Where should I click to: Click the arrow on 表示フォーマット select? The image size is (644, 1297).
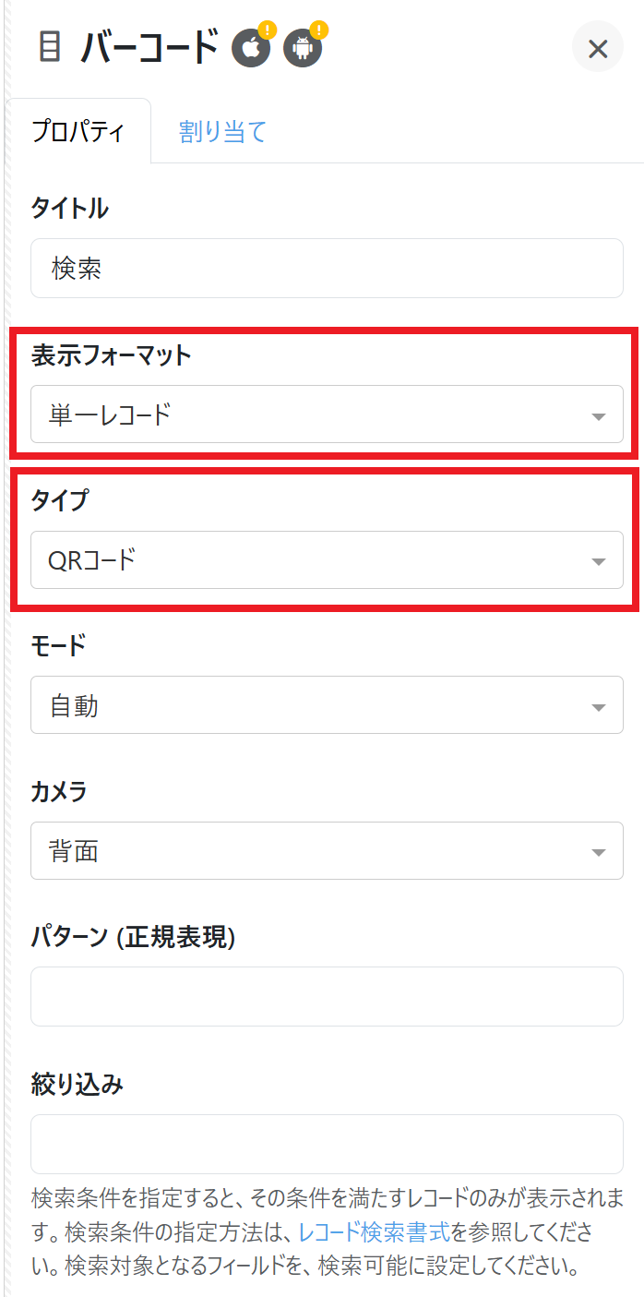point(599,416)
